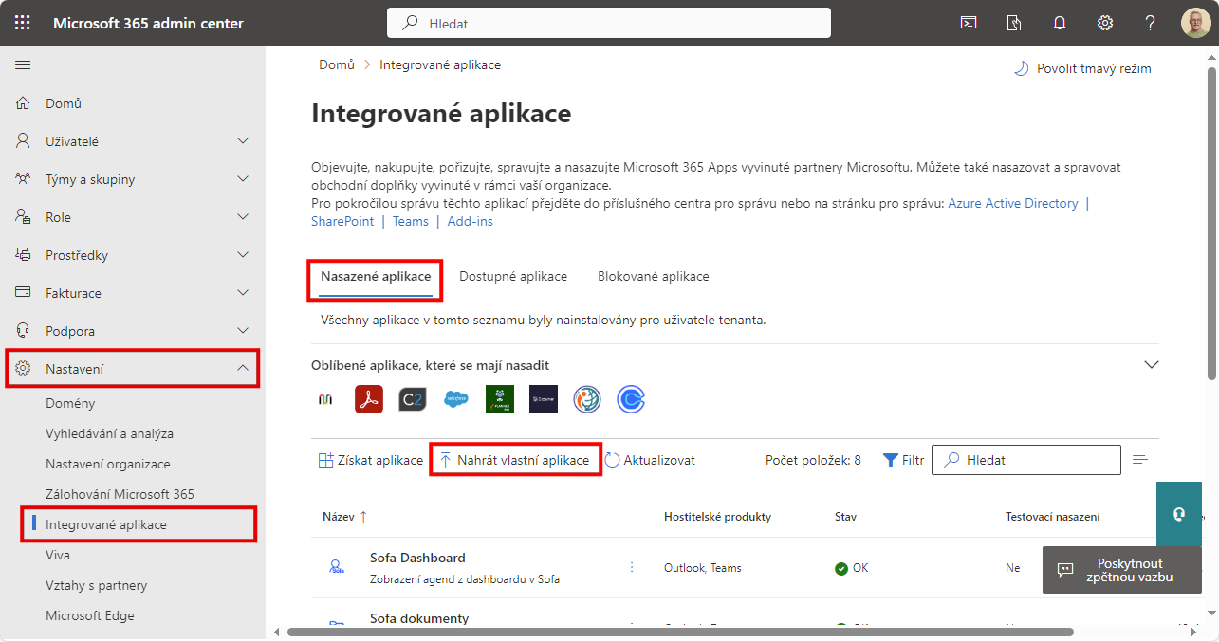Screen dimensions: 1219x642
Task: Open more options for Sofa Dashboard
Action: tap(632, 567)
